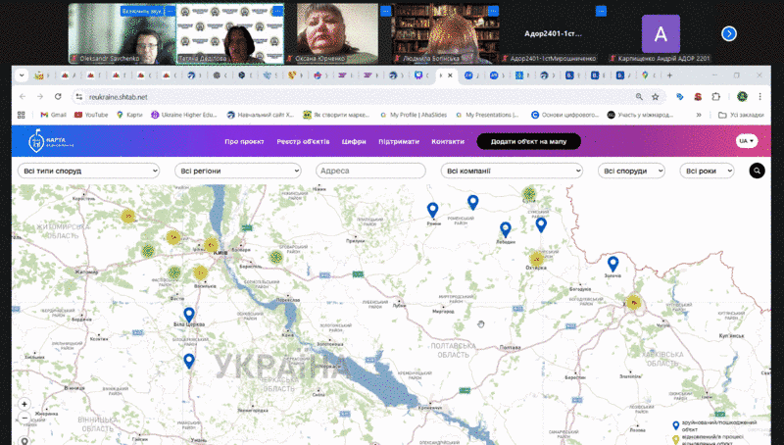
Task: Show next participants with blue arrow
Action: pos(729,34)
